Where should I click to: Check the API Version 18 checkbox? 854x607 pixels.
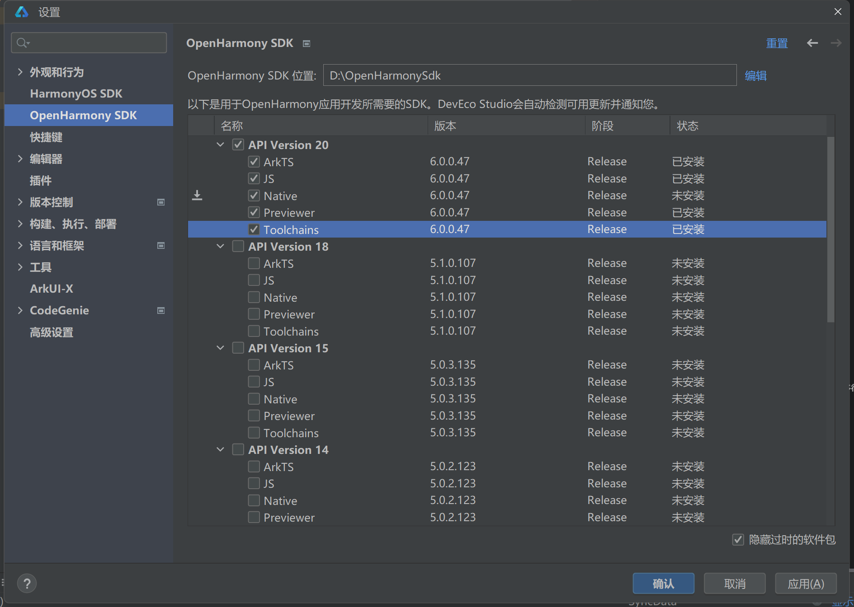pyautogui.click(x=238, y=246)
